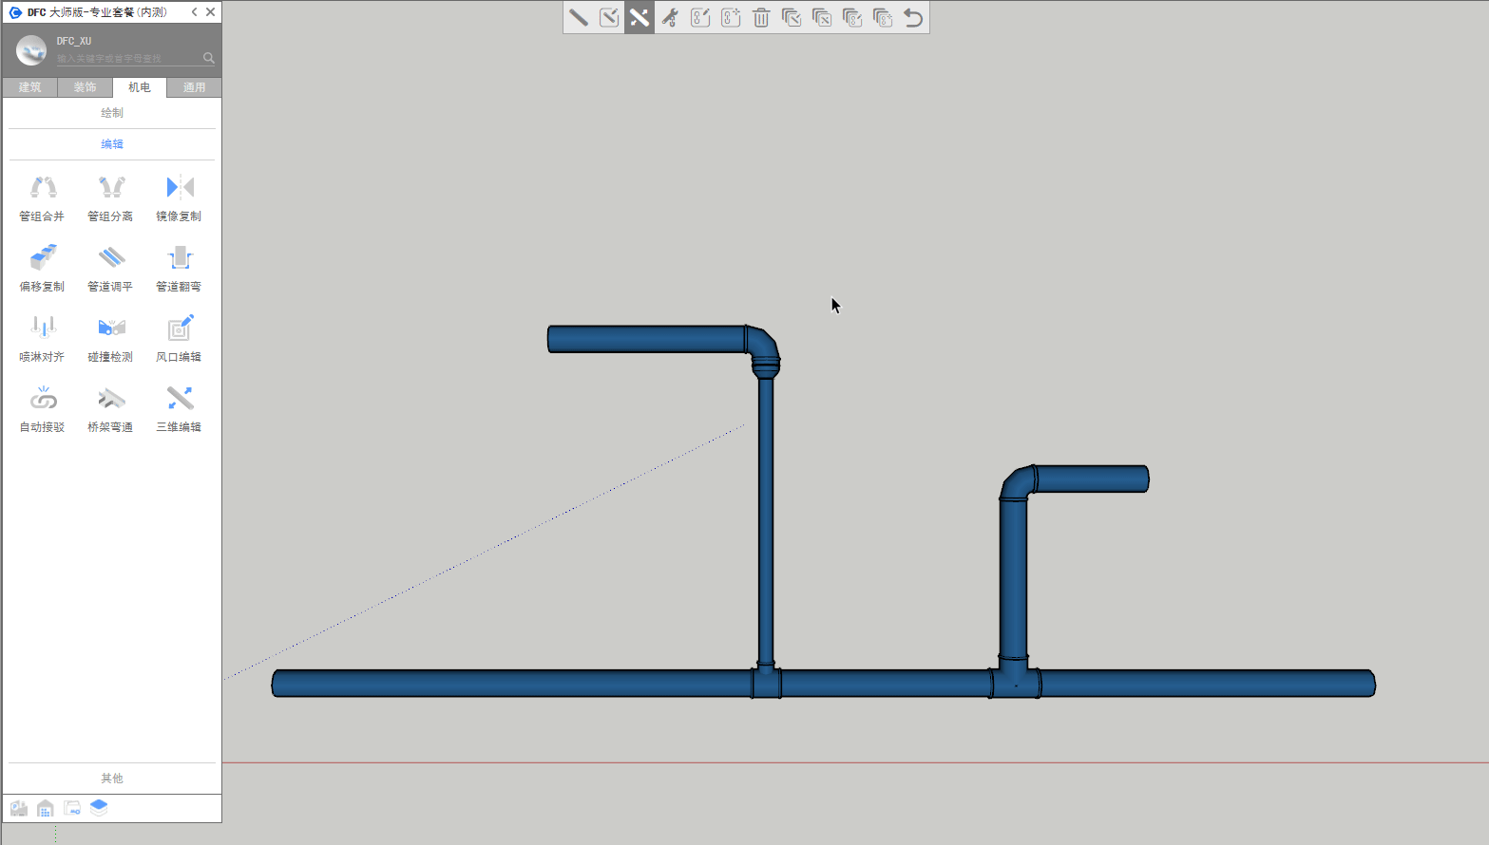Switch to the 建筑 tab
Viewport: 1489px width, 845px height.
(x=30, y=87)
